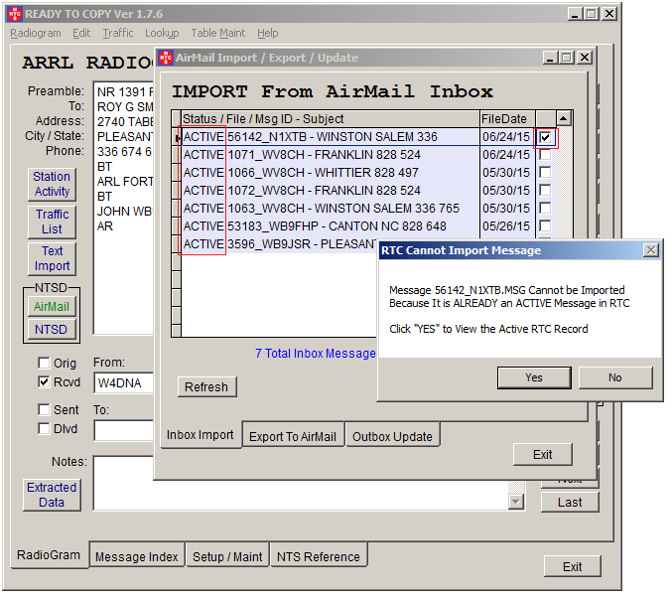Select row 1071_WV8CH - FRANKLIN 828 524

[x=330, y=155]
